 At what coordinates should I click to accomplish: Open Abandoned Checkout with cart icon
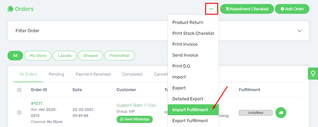click(x=247, y=9)
